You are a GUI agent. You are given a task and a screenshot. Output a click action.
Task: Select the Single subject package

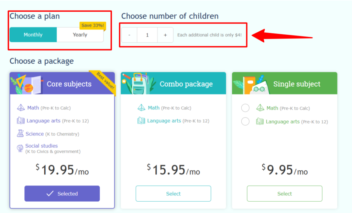[x=284, y=193]
